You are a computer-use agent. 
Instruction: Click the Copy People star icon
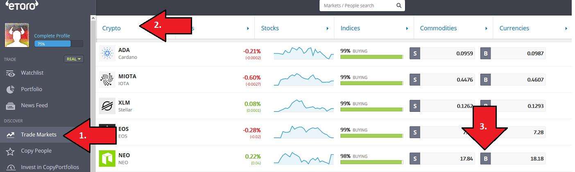click(10, 151)
